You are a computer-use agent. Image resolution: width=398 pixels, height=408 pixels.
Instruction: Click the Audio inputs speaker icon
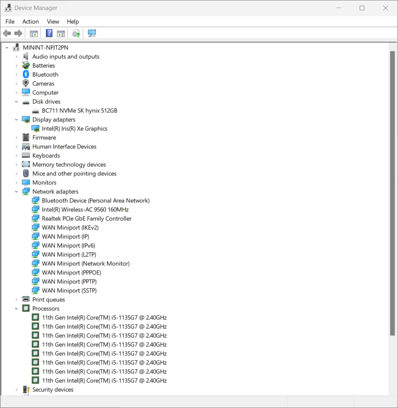(26, 56)
